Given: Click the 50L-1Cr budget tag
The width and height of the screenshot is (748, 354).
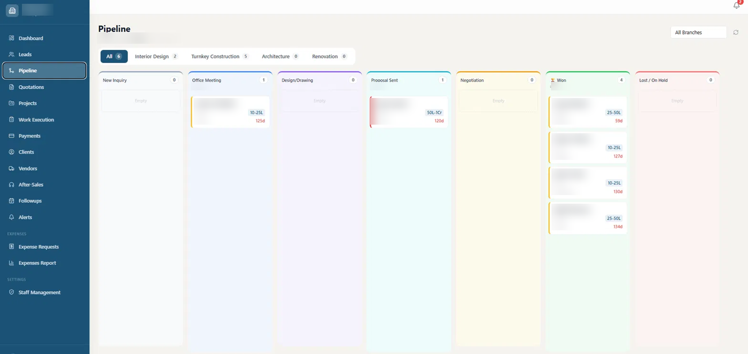Looking at the screenshot, I should point(434,112).
